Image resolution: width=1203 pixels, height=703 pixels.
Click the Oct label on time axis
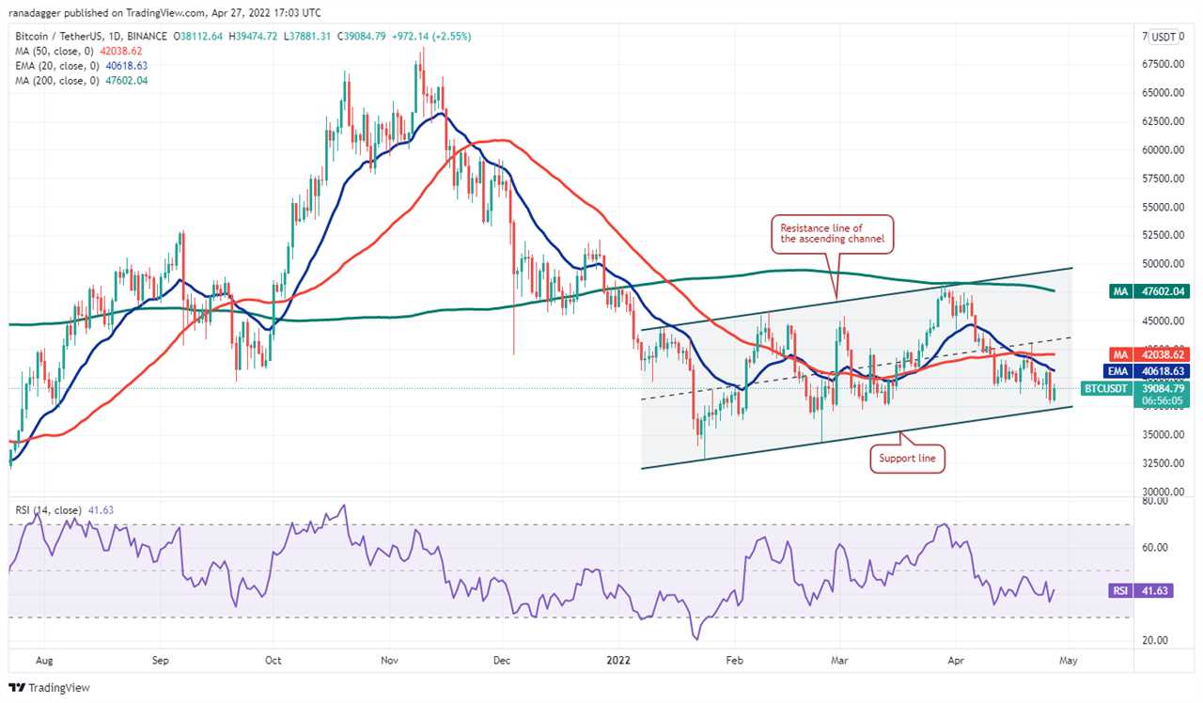click(273, 661)
